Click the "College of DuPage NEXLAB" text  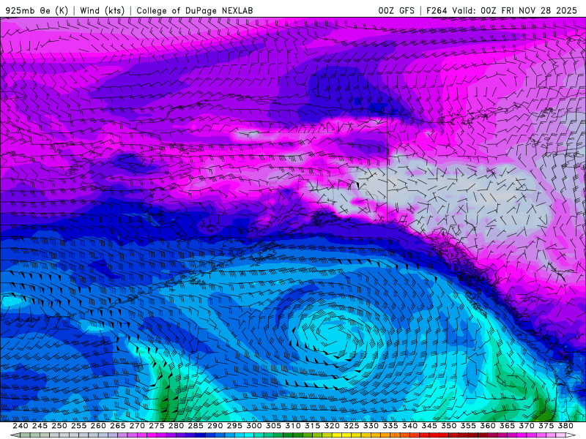[x=195, y=10]
